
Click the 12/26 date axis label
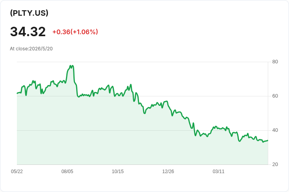pyautogui.click(x=168, y=171)
